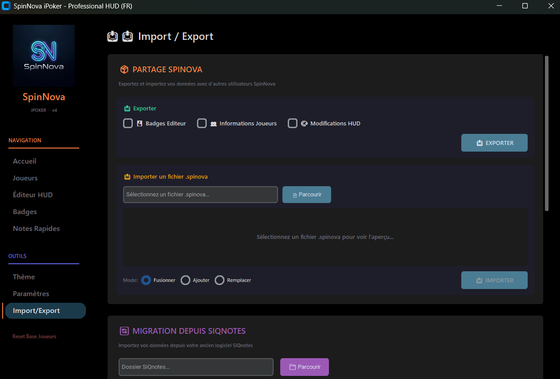560x379 pixels.
Task: Click the Import / Export page title
Action: tap(176, 36)
